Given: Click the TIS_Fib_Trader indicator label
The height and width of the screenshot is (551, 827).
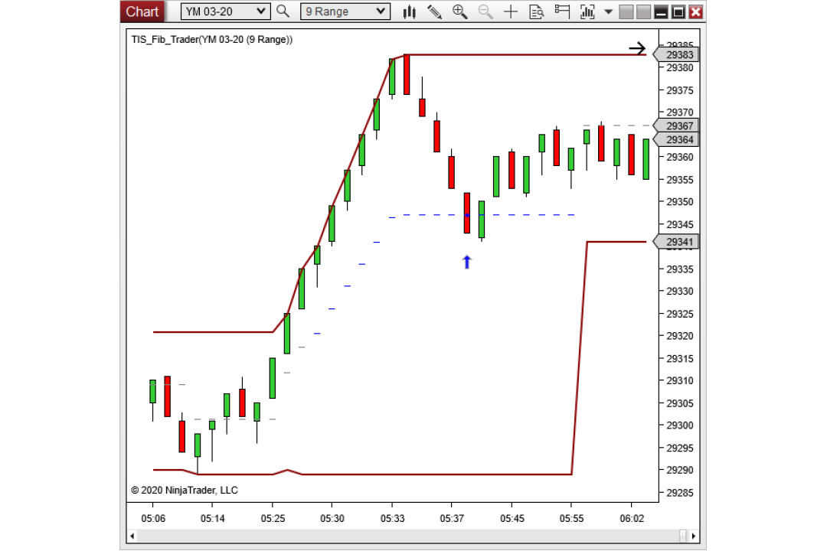Looking at the screenshot, I should coord(212,40).
